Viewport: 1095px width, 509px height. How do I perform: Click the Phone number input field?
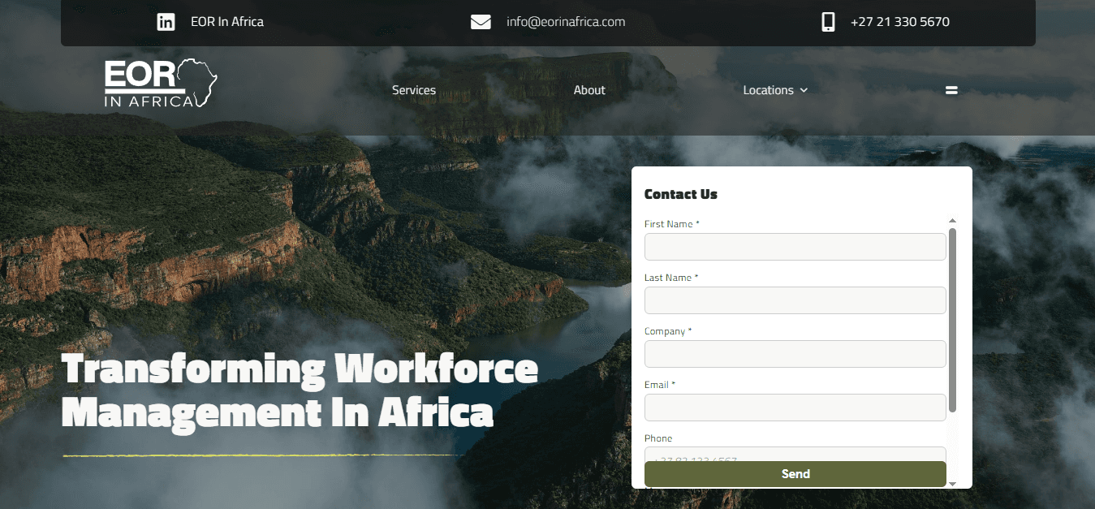point(795,456)
